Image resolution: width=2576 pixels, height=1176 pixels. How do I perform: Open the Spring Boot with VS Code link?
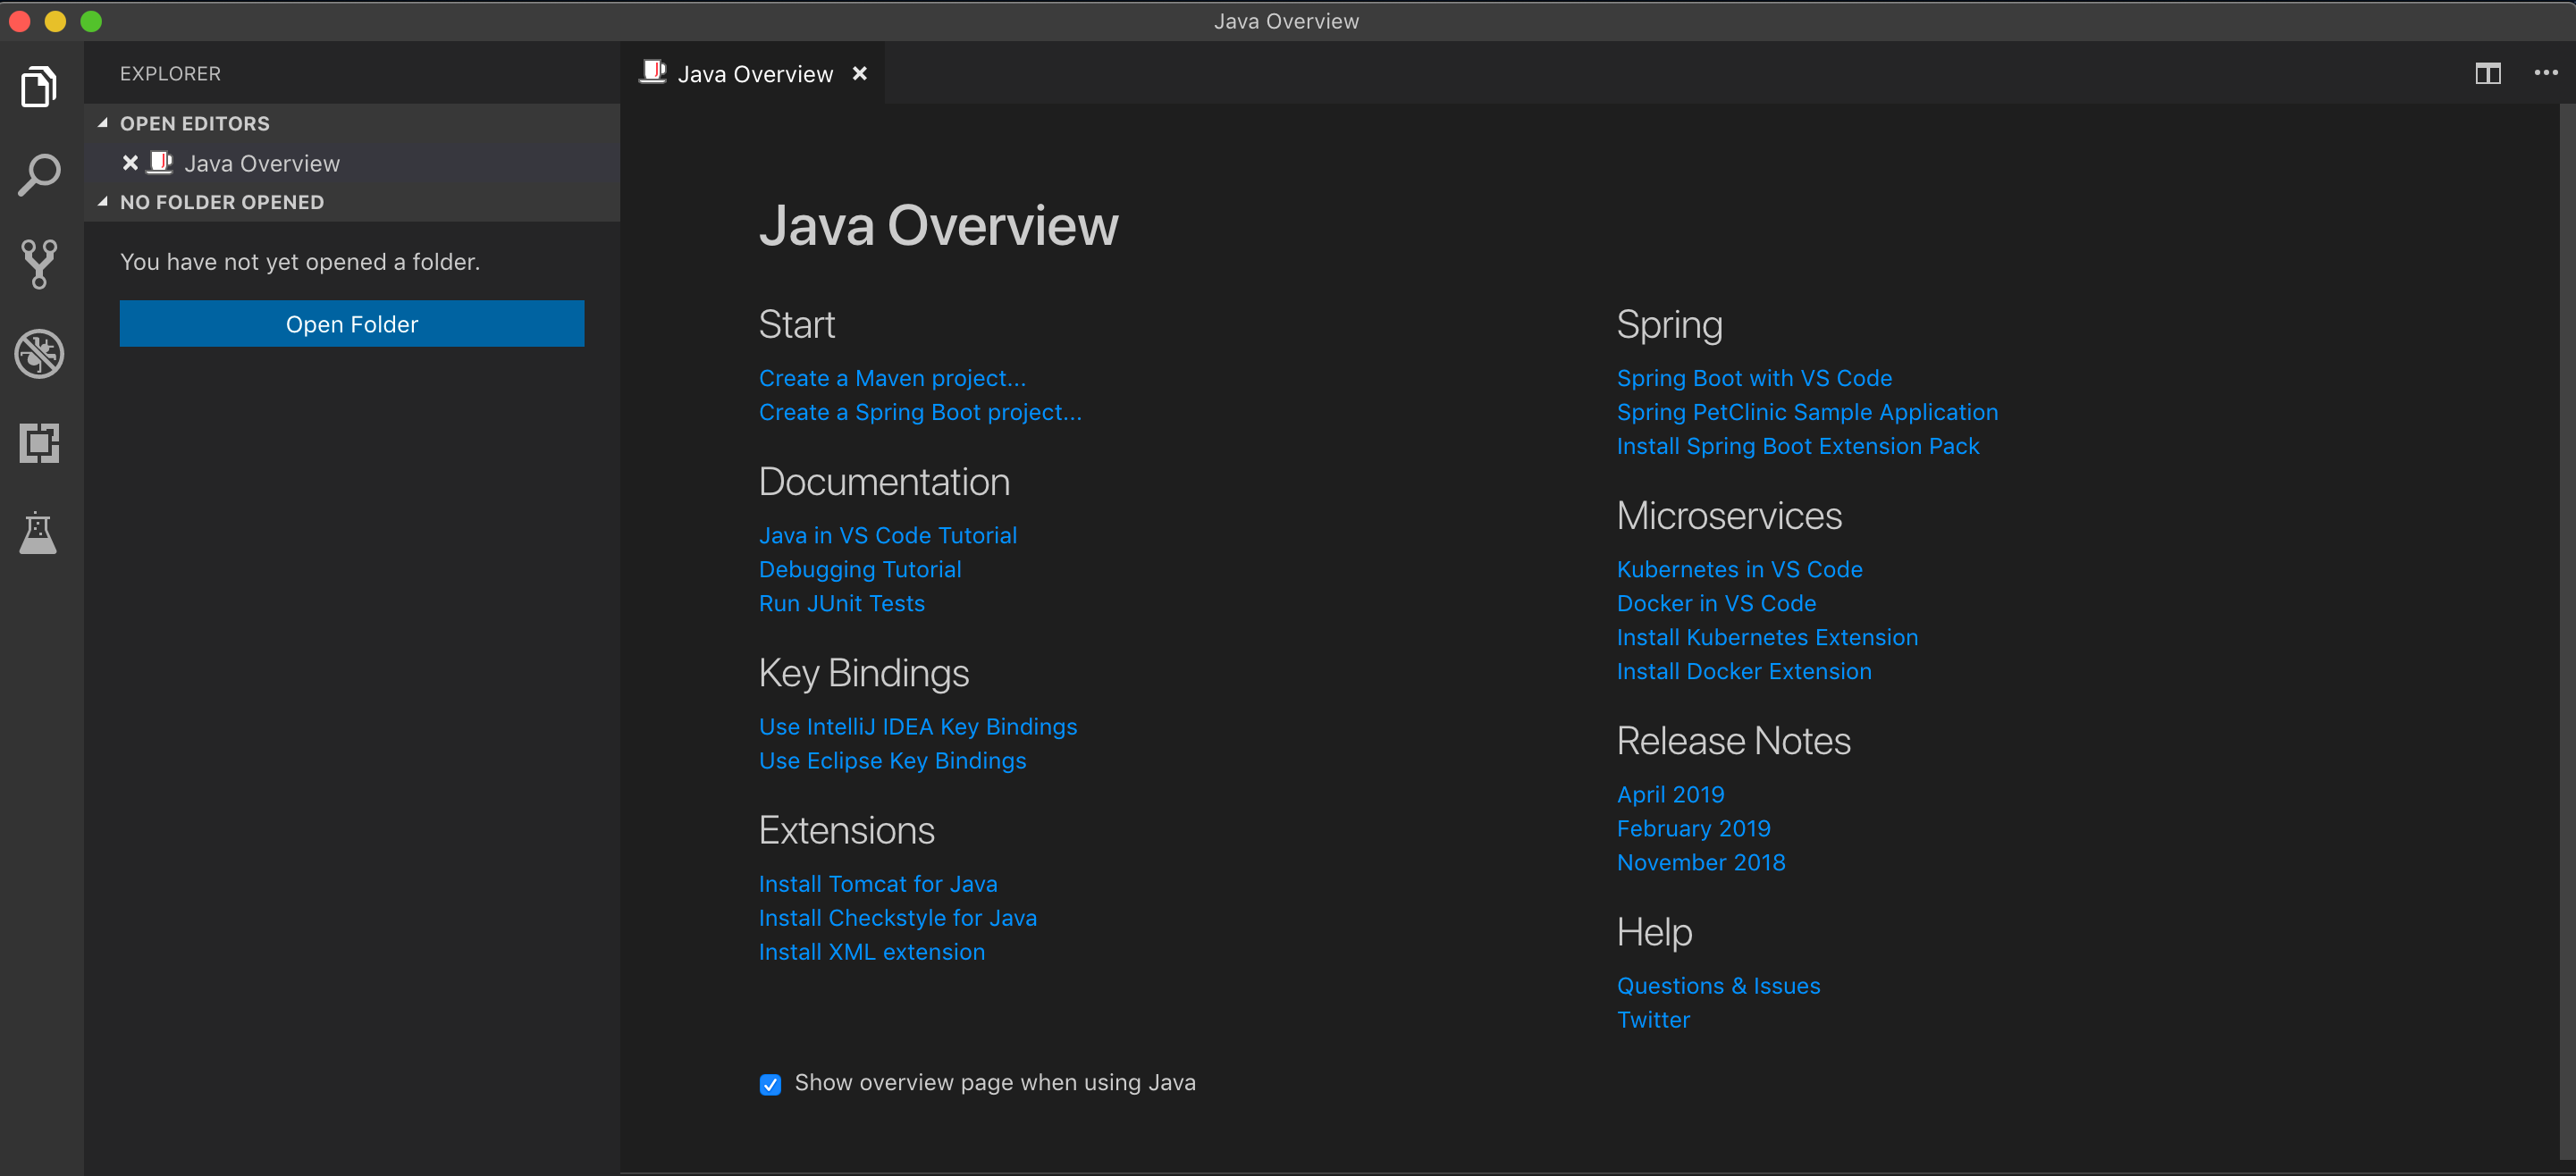tap(1754, 378)
